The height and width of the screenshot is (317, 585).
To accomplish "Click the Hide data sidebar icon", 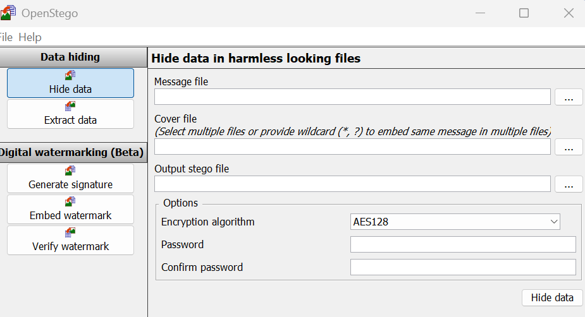I will [70, 76].
